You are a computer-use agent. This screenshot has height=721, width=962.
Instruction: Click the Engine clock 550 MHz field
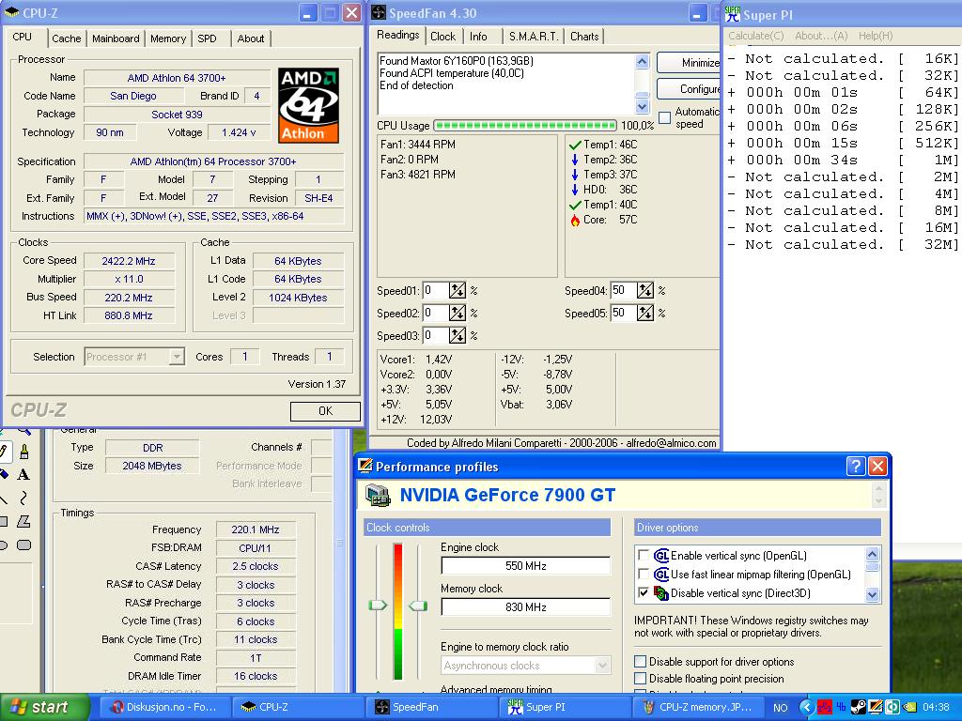pyautogui.click(x=526, y=566)
